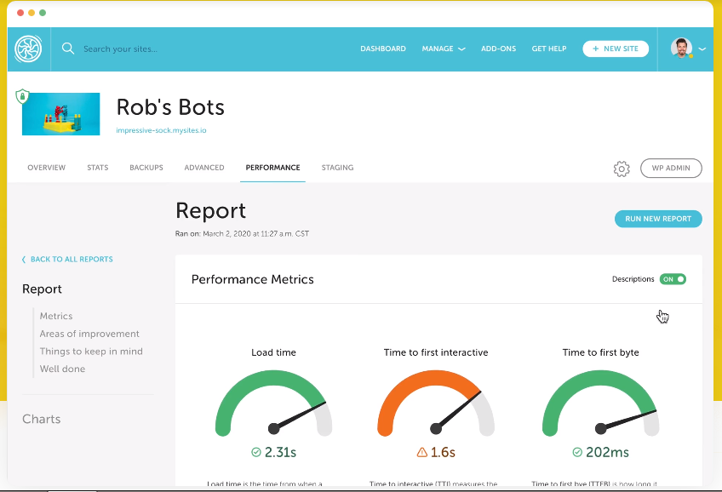Expand the account dropdown chevron

pos(702,49)
